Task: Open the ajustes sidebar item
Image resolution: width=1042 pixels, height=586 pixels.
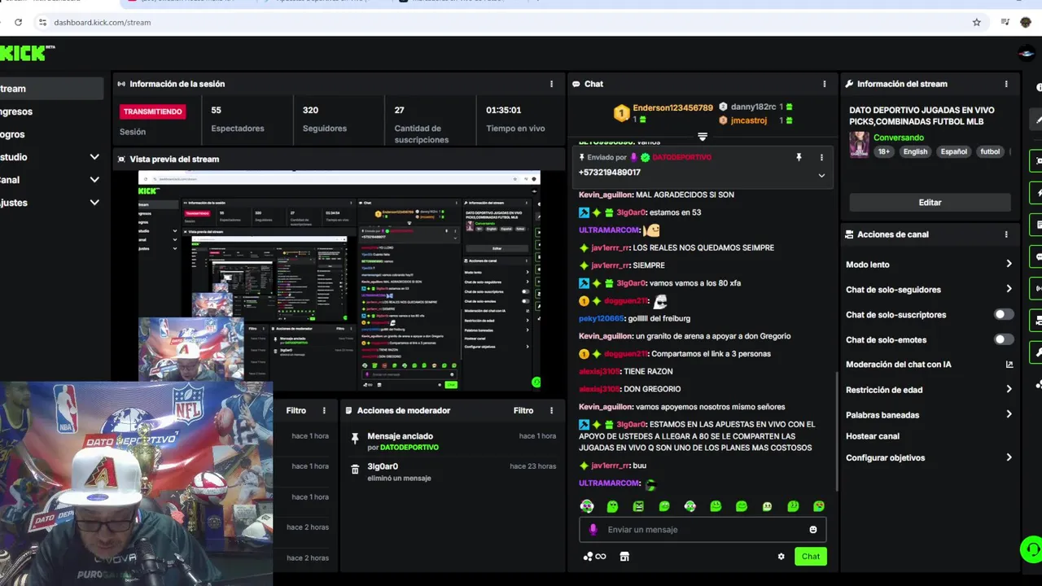Action: [51, 203]
